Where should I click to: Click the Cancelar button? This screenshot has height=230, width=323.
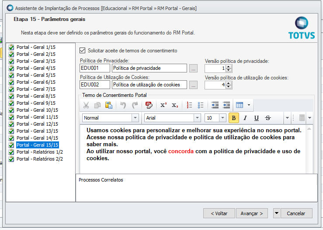[x=296, y=213]
